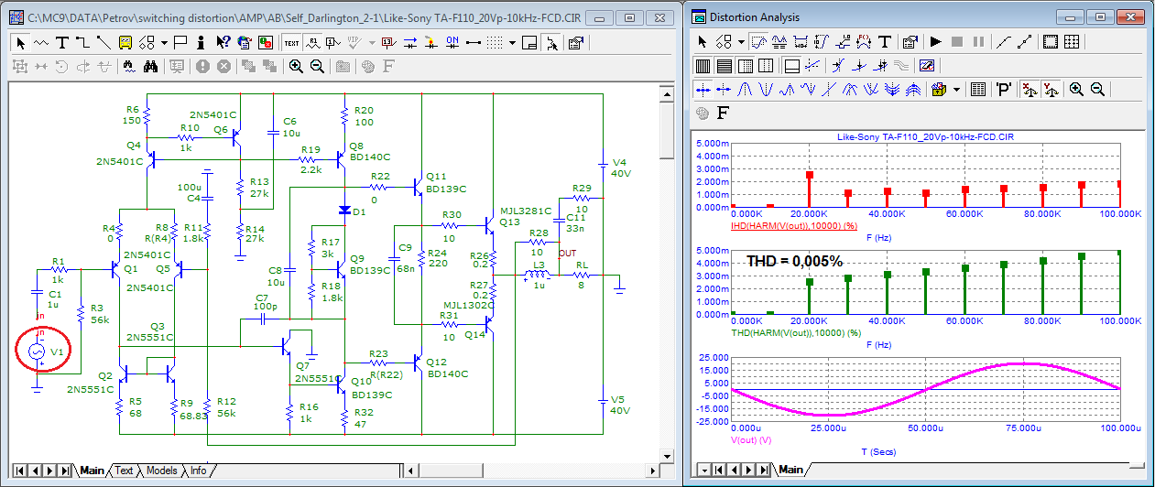This screenshot has height=487, width=1155.
Task: Toggle grid text display button
Action: 292,42
